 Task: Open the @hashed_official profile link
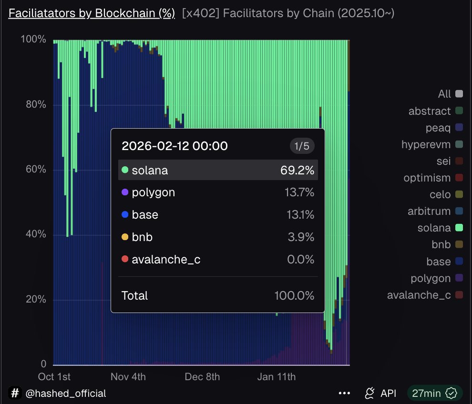click(x=66, y=393)
